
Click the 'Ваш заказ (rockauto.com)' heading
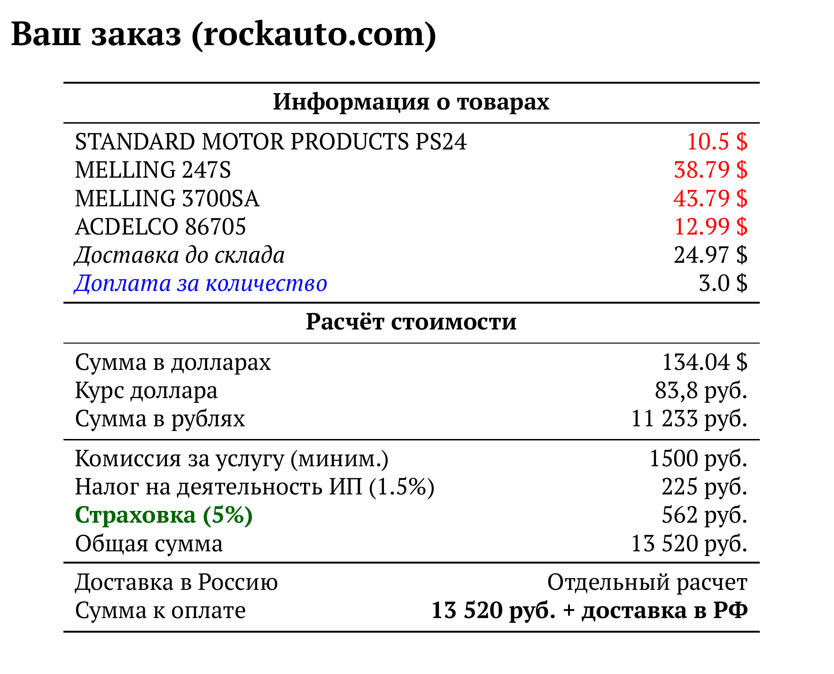click(x=224, y=35)
